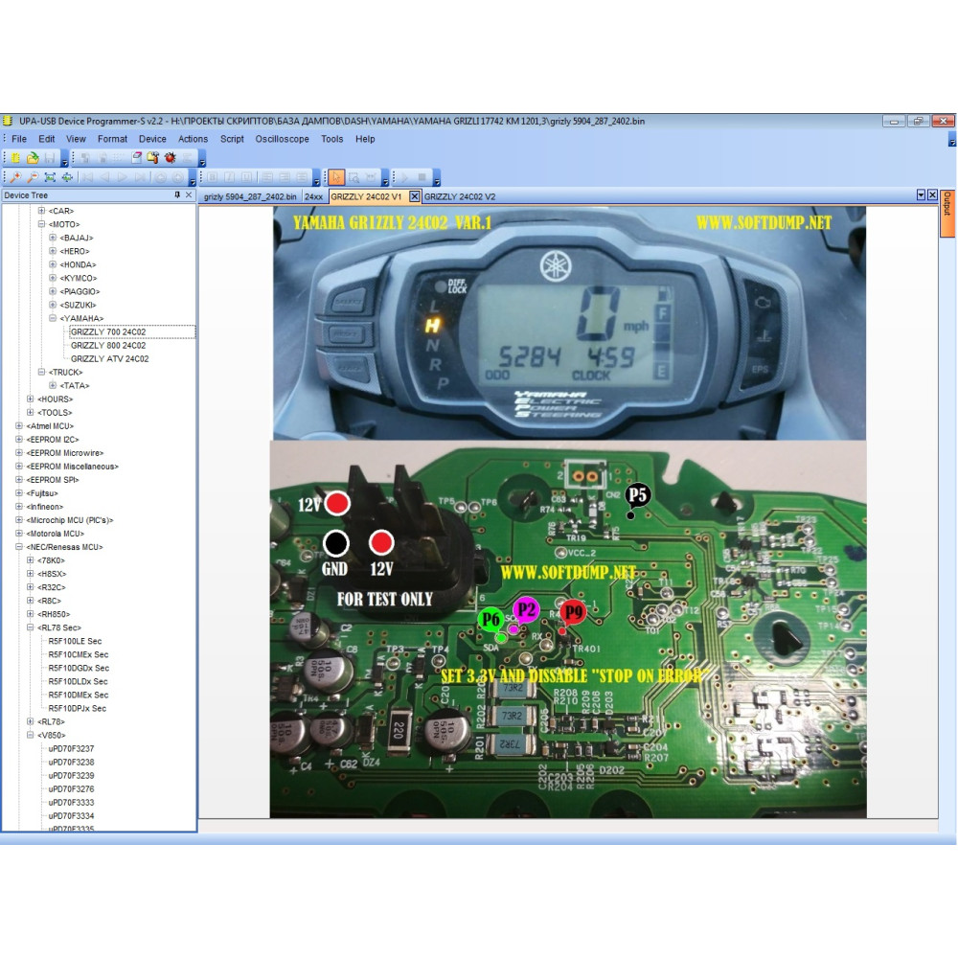Collapse the YAMAHA tree node
The image size is (958, 958).
click(x=53, y=318)
